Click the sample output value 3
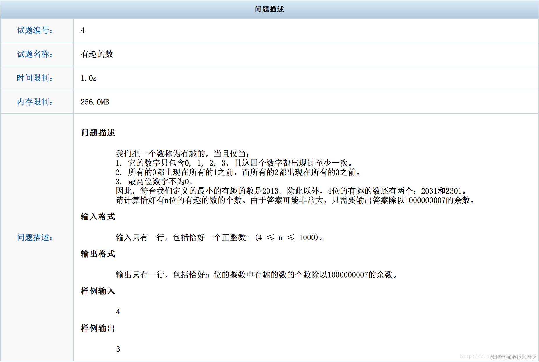The width and height of the screenshot is (539, 362). click(x=118, y=349)
